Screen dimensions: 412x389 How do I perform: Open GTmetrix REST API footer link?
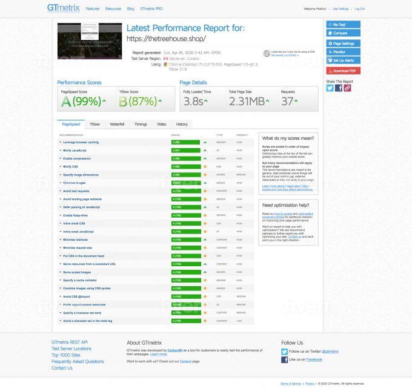(70, 342)
